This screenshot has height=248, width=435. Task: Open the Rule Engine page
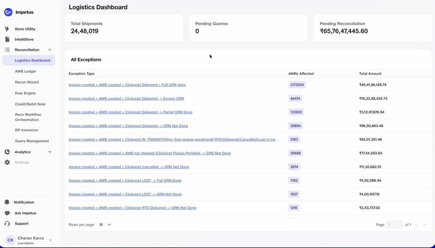pyautogui.click(x=25, y=93)
